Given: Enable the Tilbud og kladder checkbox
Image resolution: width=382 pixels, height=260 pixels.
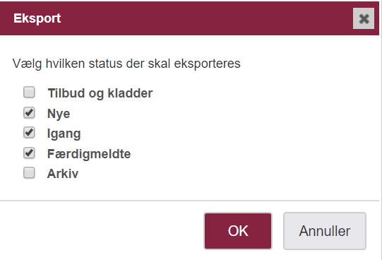Looking at the screenshot, I should (29, 93).
